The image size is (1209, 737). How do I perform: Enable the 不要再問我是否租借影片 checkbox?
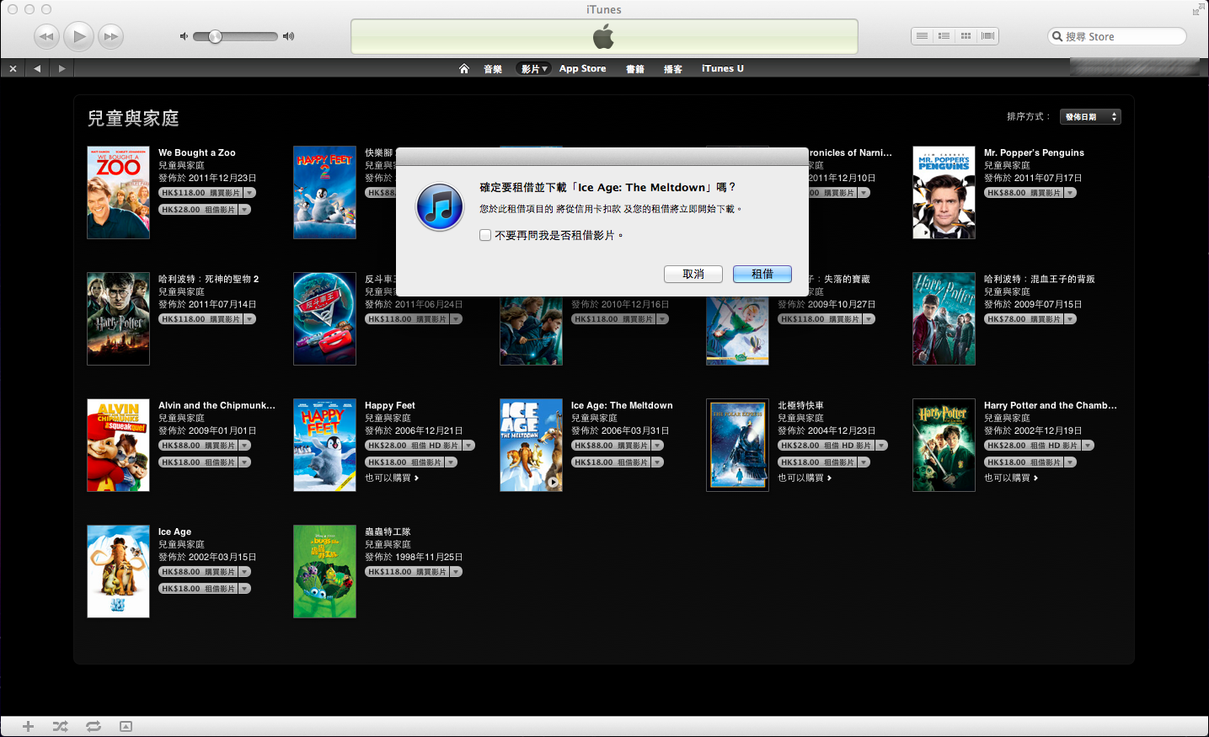point(485,236)
